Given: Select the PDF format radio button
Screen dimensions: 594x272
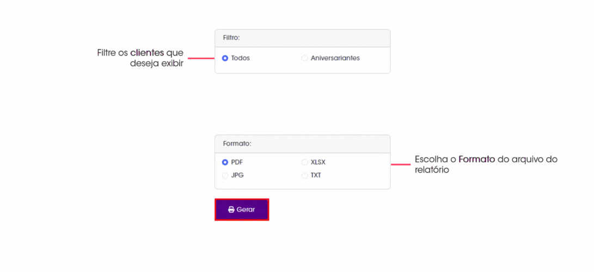Looking at the screenshot, I should click(225, 162).
